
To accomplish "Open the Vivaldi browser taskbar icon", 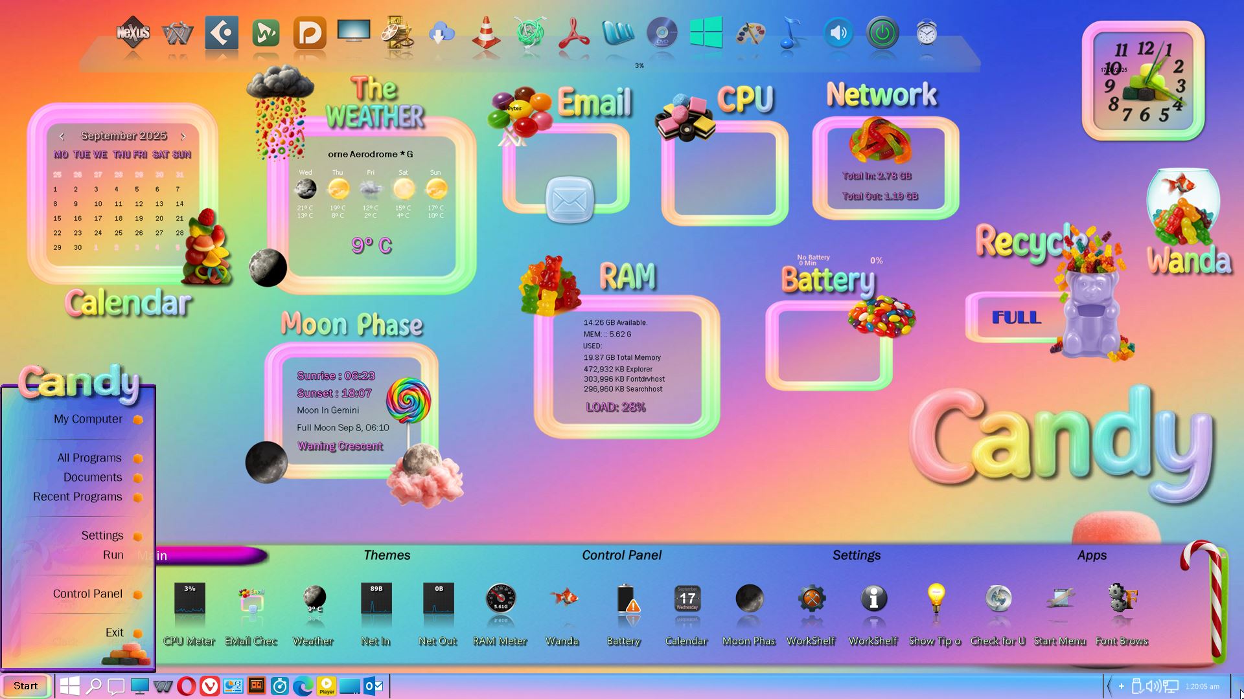I will [x=209, y=686].
